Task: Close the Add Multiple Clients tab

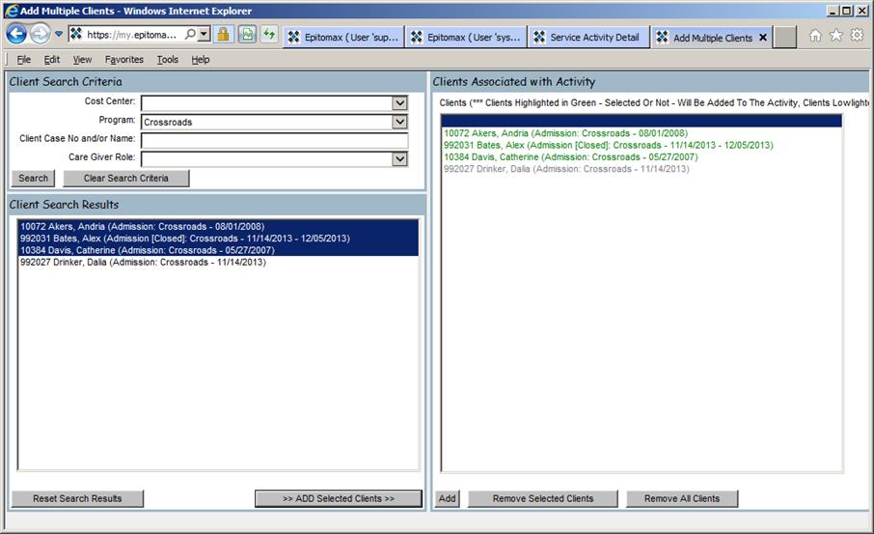Action: (x=763, y=38)
